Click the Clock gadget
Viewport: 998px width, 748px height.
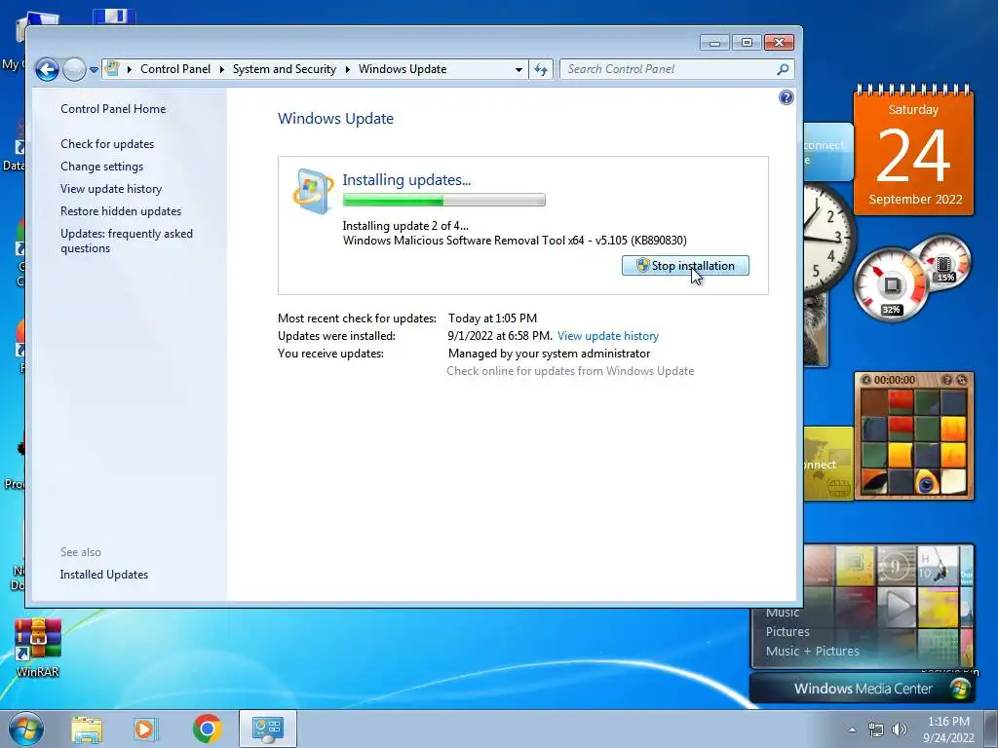coord(828,239)
